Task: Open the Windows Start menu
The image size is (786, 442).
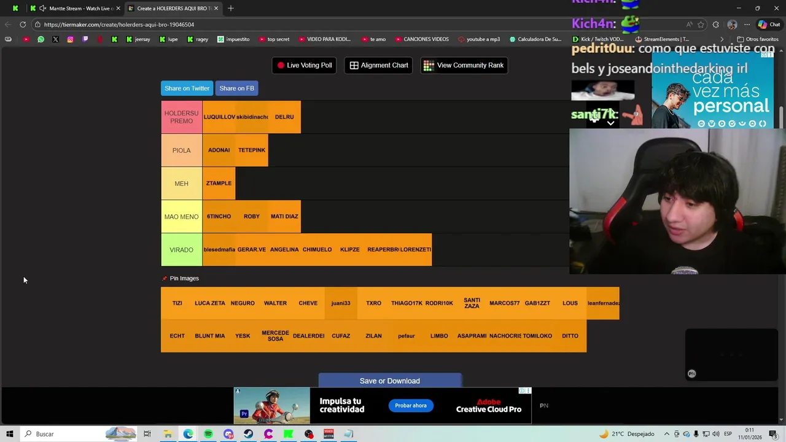Action: [10, 434]
